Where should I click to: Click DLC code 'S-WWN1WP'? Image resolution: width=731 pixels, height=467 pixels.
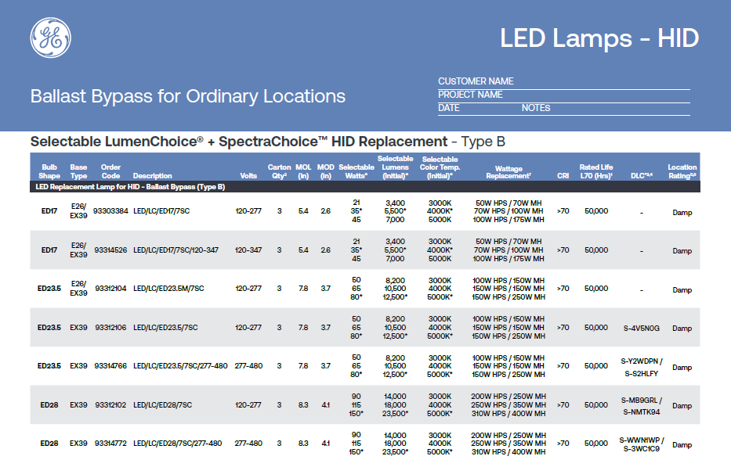click(639, 440)
